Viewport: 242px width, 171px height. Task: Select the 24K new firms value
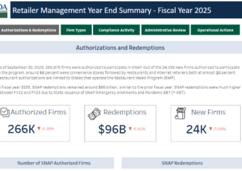coord(196,129)
